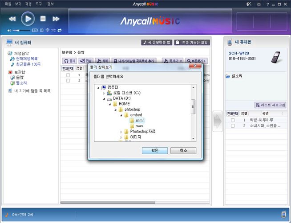The image size is (291, 223).
Task: Skip to next track with fast-forward button
Action: coord(56,19)
